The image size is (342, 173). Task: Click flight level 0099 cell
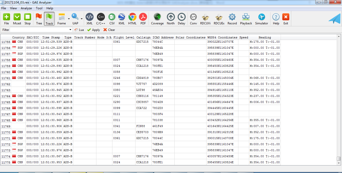[124, 108]
